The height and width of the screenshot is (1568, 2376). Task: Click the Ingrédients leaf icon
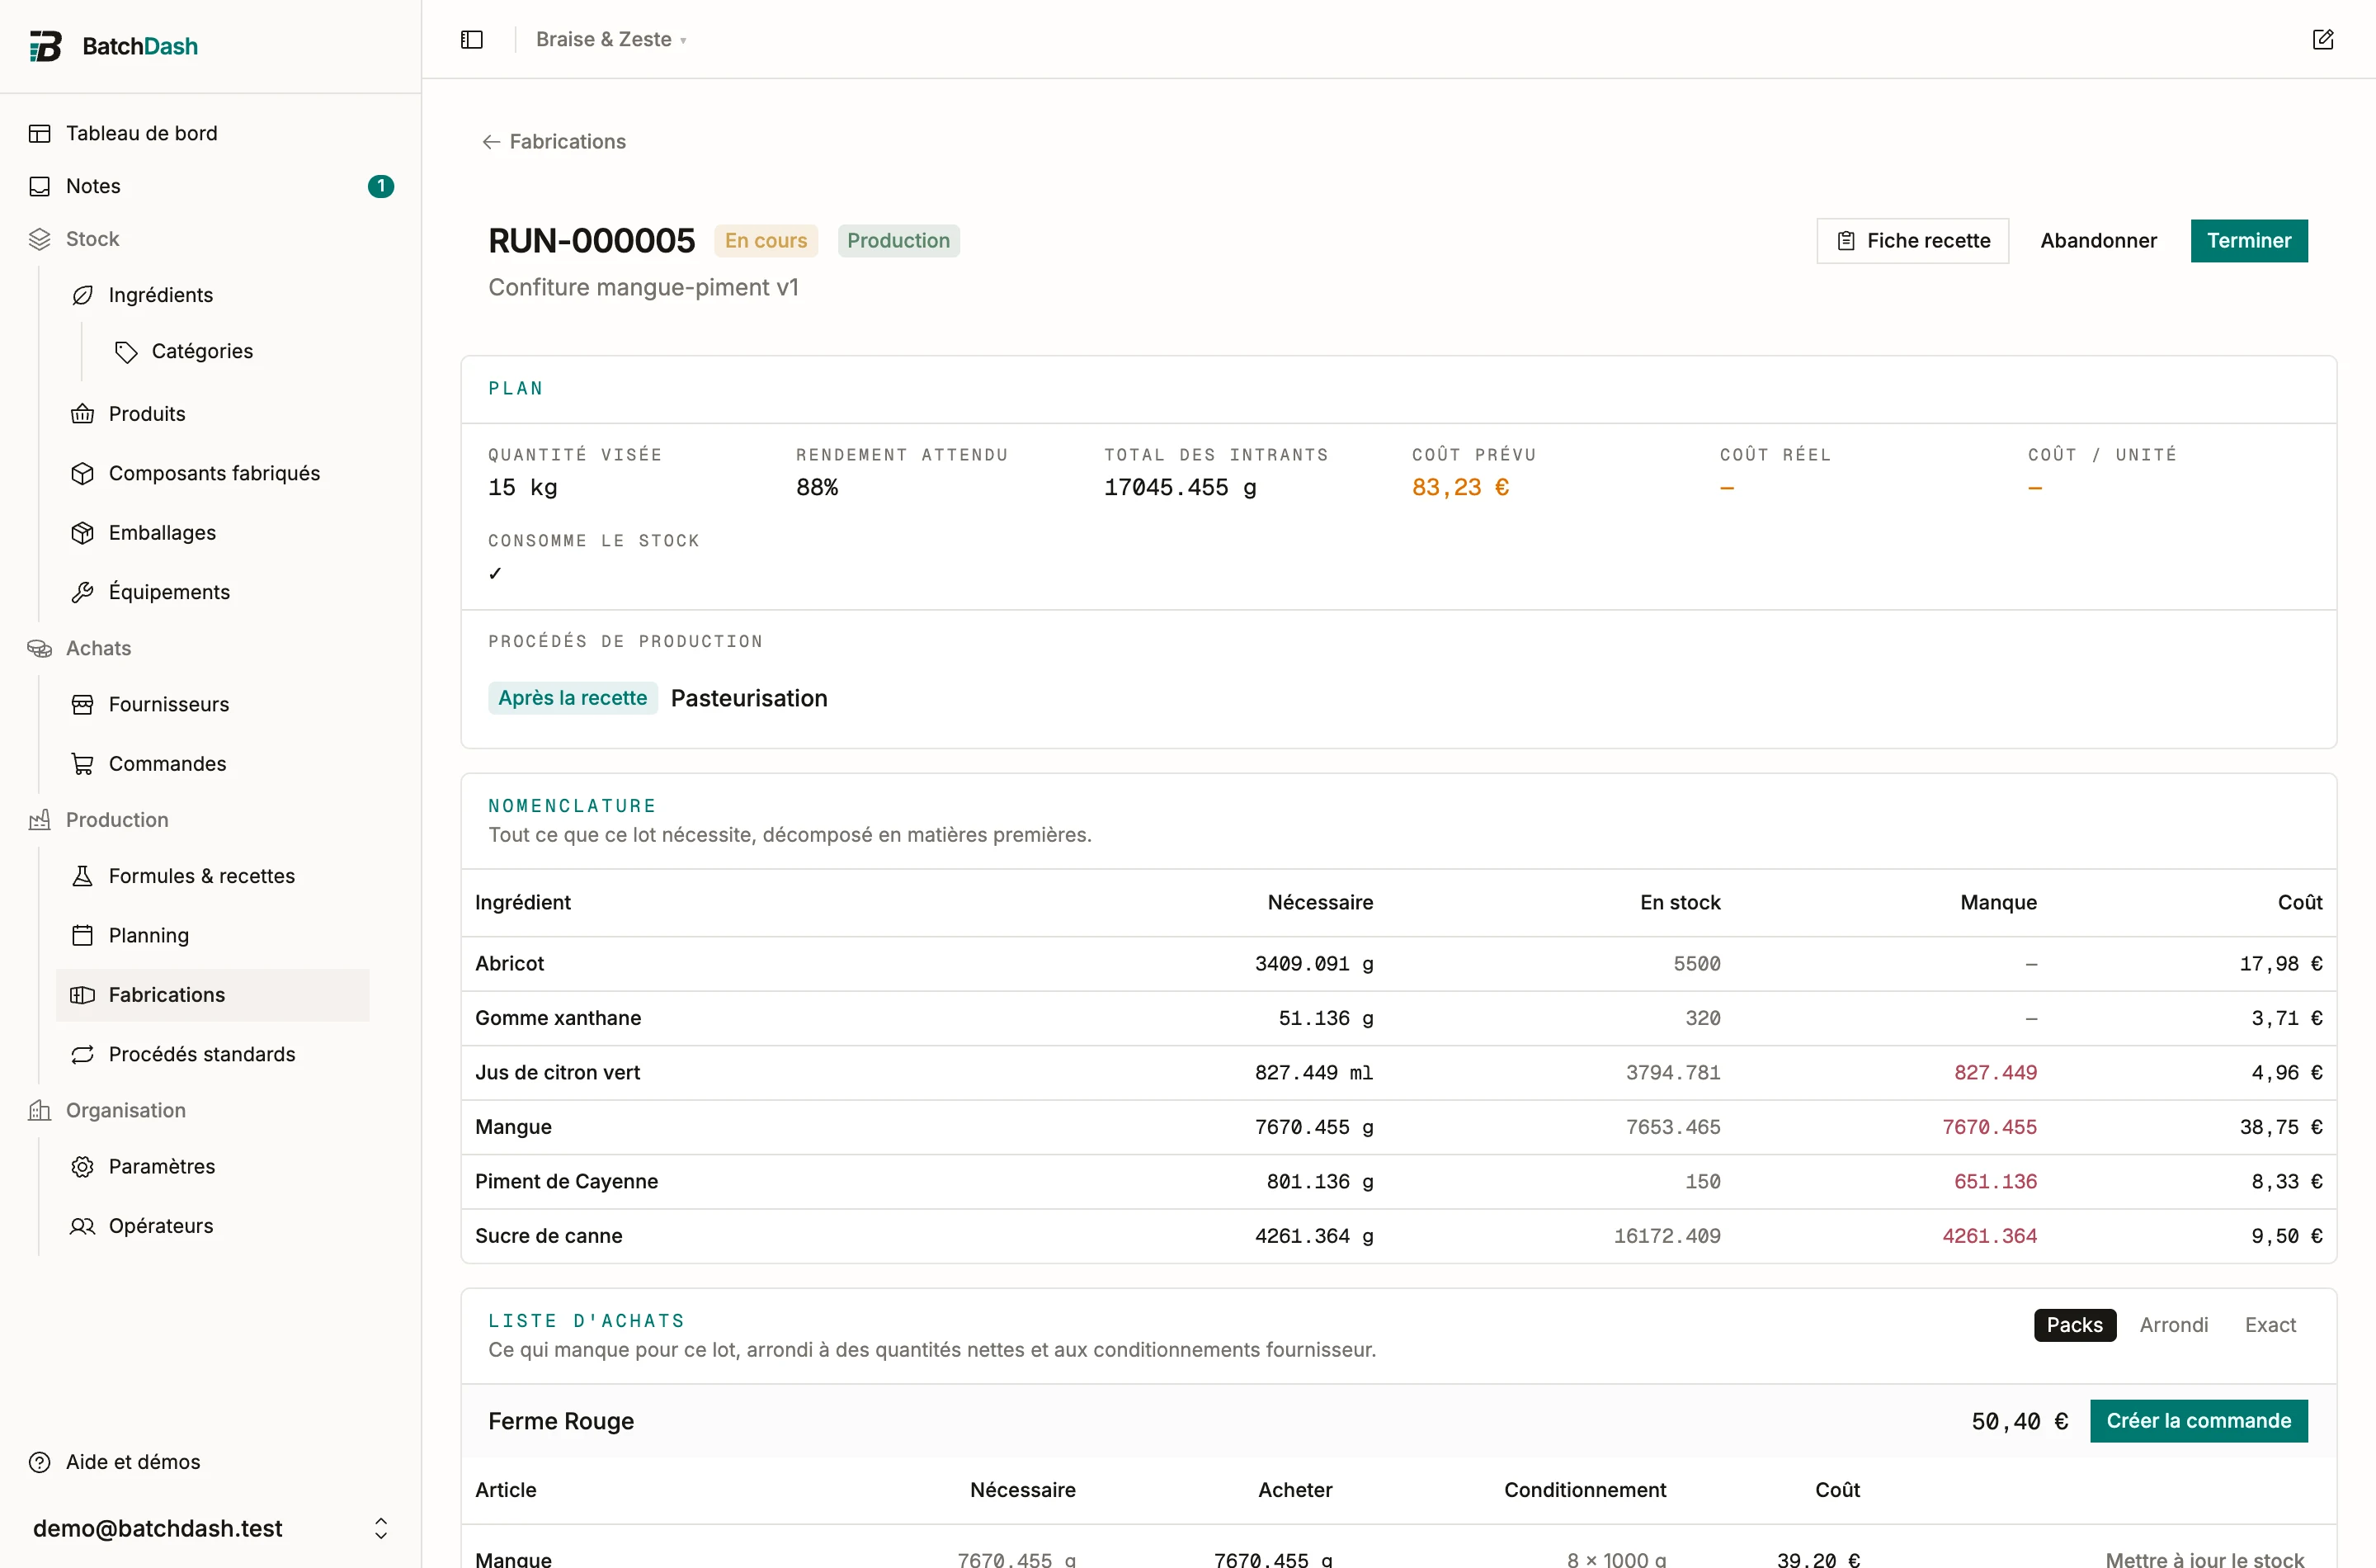(x=83, y=295)
